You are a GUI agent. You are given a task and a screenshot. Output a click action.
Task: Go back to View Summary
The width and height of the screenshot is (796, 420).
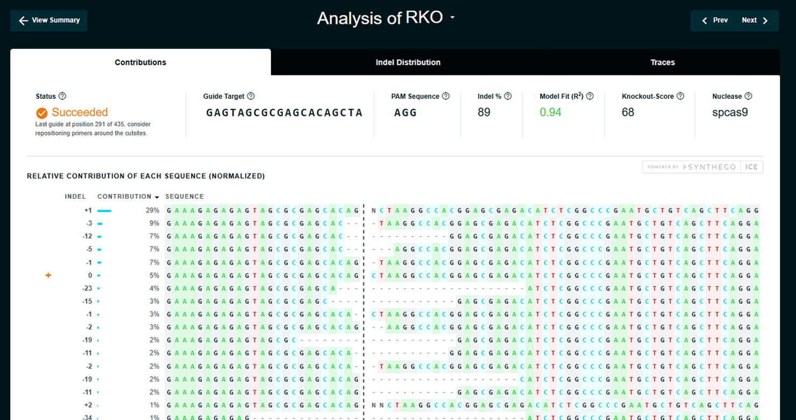coord(49,20)
